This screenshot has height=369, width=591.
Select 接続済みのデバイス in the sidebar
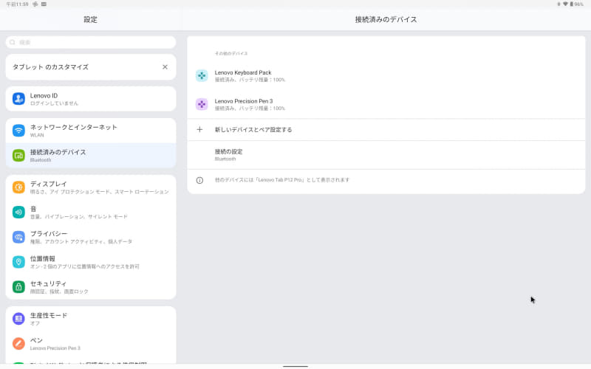(x=91, y=155)
